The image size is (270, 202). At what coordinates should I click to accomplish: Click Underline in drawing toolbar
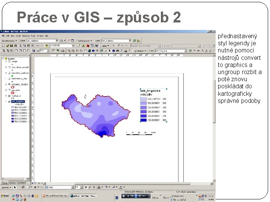(x=94, y=187)
